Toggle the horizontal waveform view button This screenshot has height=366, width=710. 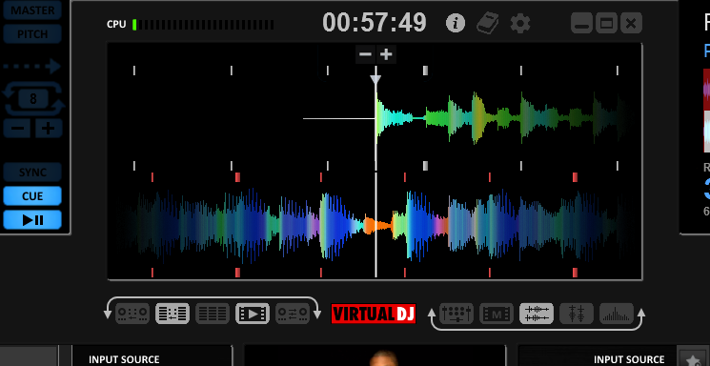[x=537, y=314]
